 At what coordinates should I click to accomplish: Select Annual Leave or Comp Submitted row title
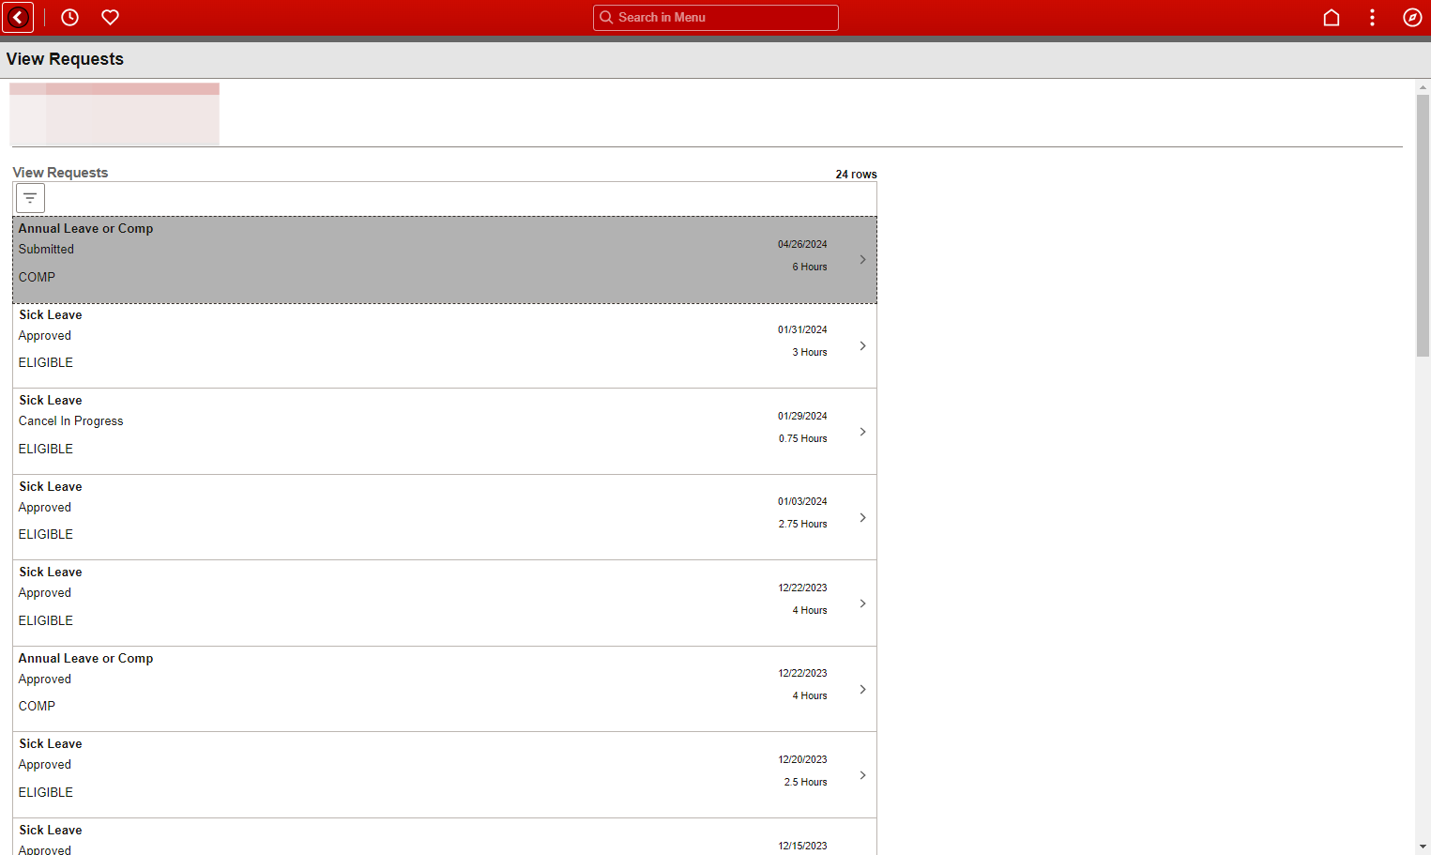click(85, 228)
